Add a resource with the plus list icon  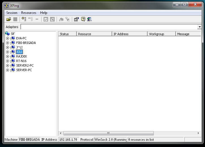point(24,19)
